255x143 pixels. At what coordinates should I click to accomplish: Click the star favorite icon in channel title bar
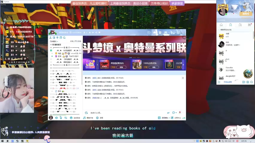tap(90, 32)
